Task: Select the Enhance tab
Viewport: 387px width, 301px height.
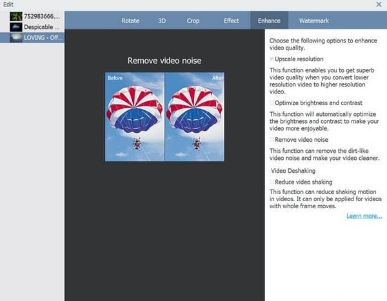Action: [x=269, y=21]
